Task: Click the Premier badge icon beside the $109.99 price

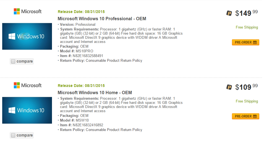Action: pyautogui.click(x=229, y=87)
